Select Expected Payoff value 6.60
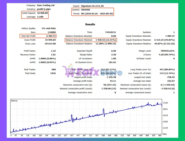This screenshot has height=141, width=185. (x=113, y=51)
